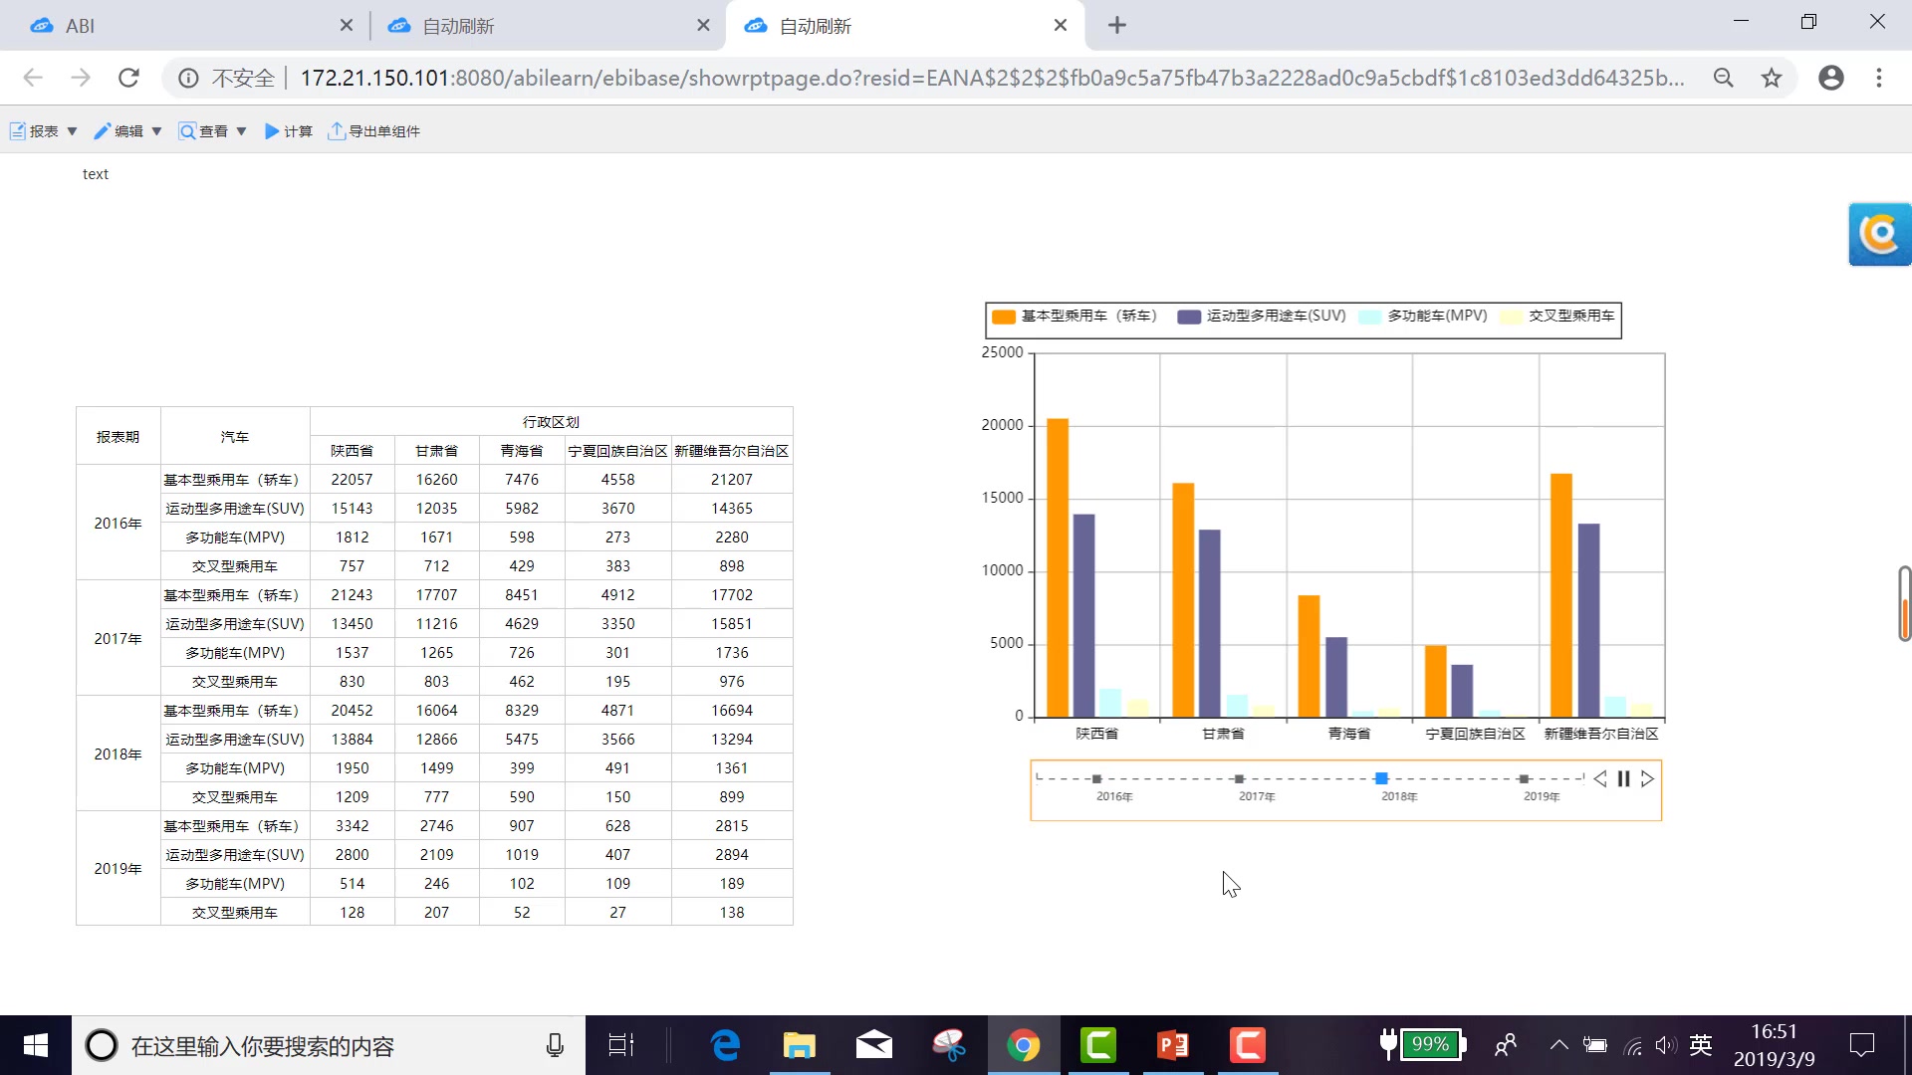The width and height of the screenshot is (1912, 1075).
Task: Switch to Chrome in taskbar
Action: [x=1024, y=1045]
